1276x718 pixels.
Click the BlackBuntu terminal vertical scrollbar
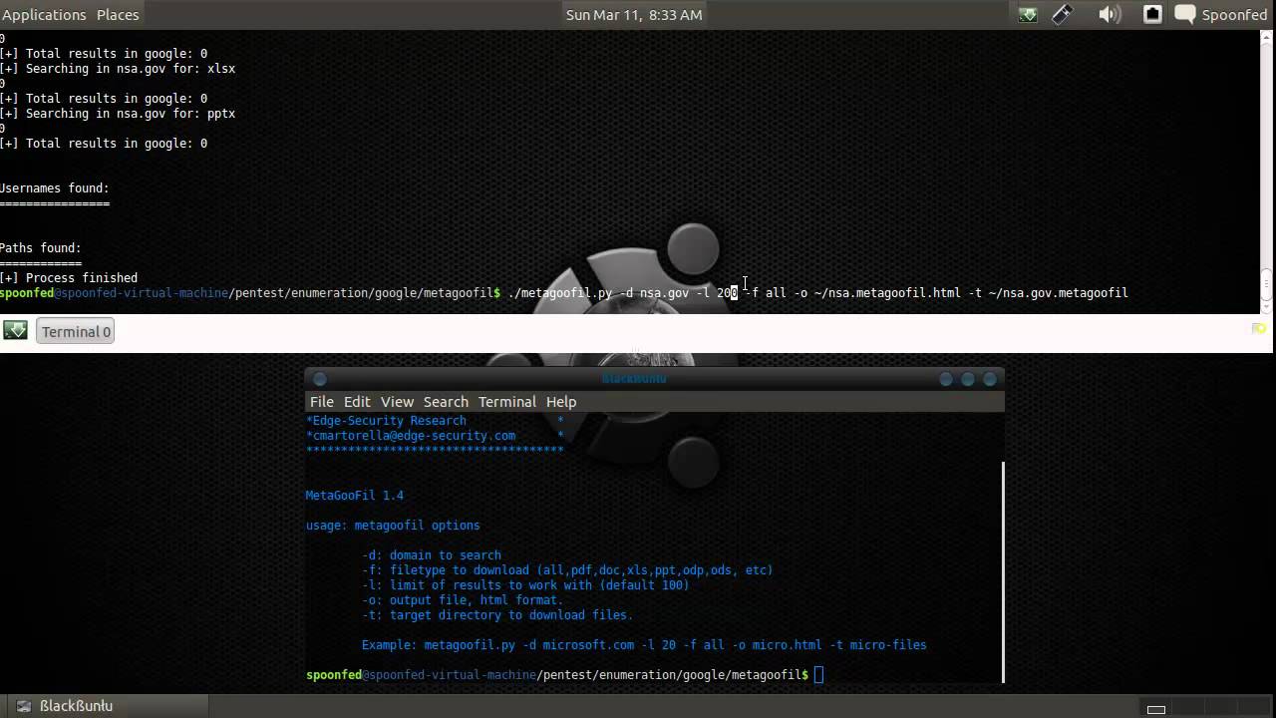[x=1002, y=571]
